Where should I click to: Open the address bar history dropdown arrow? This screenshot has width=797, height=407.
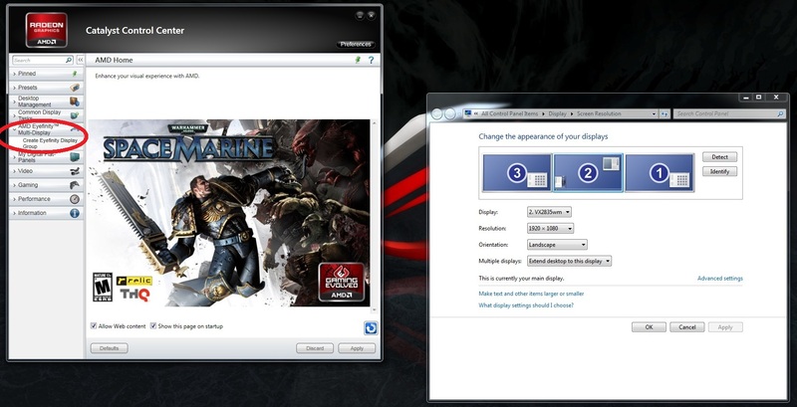(x=654, y=114)
